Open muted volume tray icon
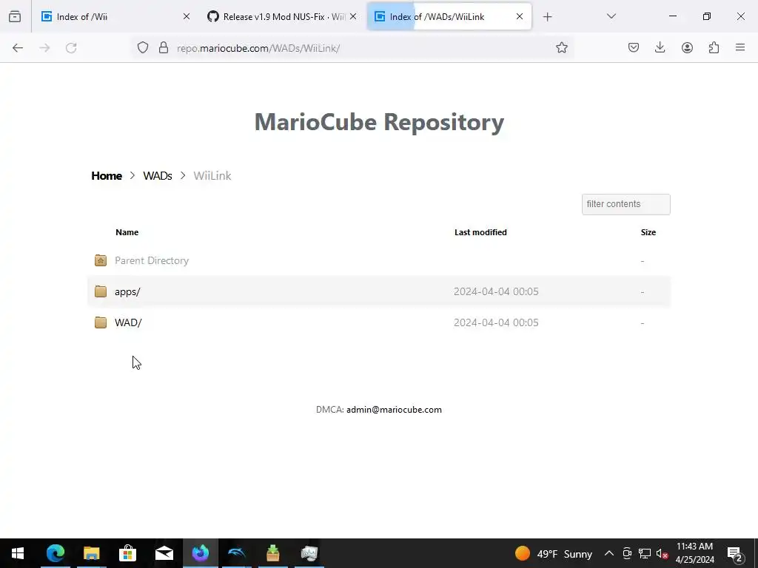 coord(662,553)
